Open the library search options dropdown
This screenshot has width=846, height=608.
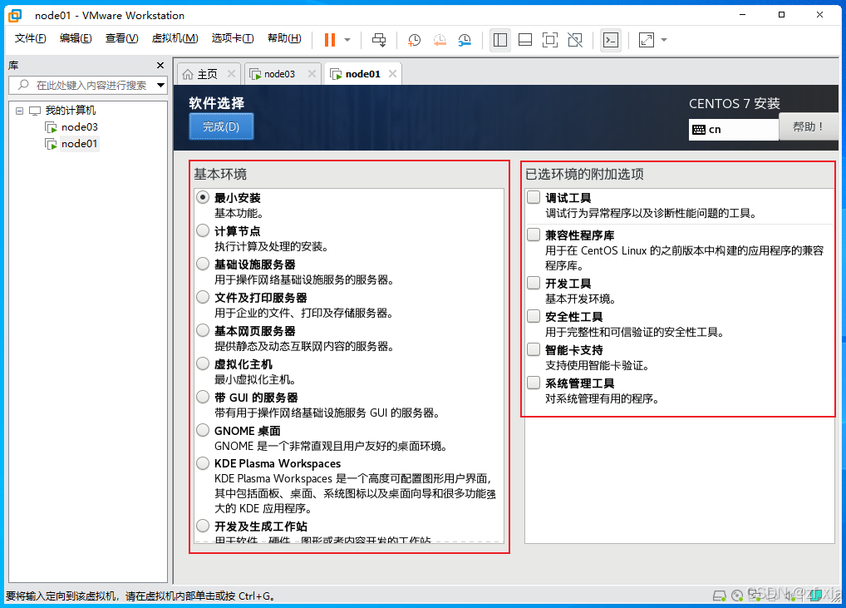[x=160, y=86]
